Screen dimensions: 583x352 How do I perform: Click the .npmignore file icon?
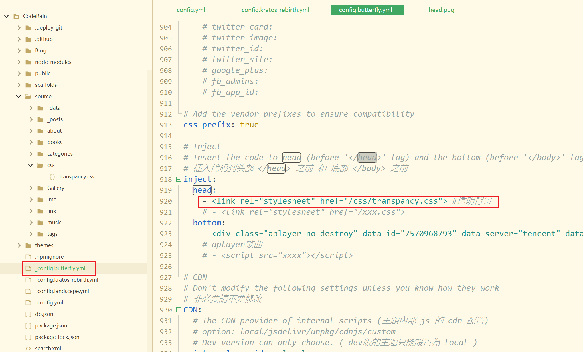pyautogui.click(x=28, y=257)
